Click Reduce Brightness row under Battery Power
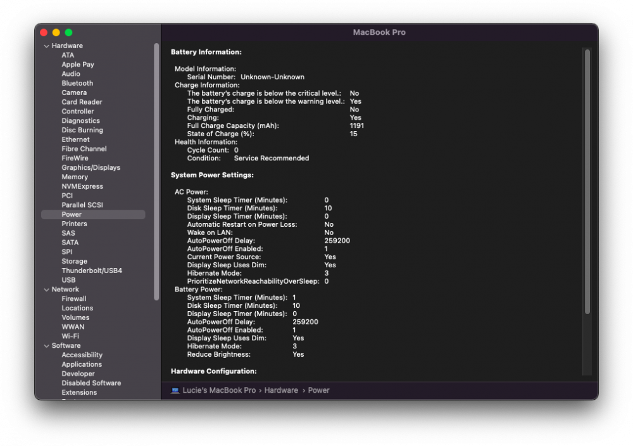The height and width of the screenshot is (446, 633). coord(246,354)
